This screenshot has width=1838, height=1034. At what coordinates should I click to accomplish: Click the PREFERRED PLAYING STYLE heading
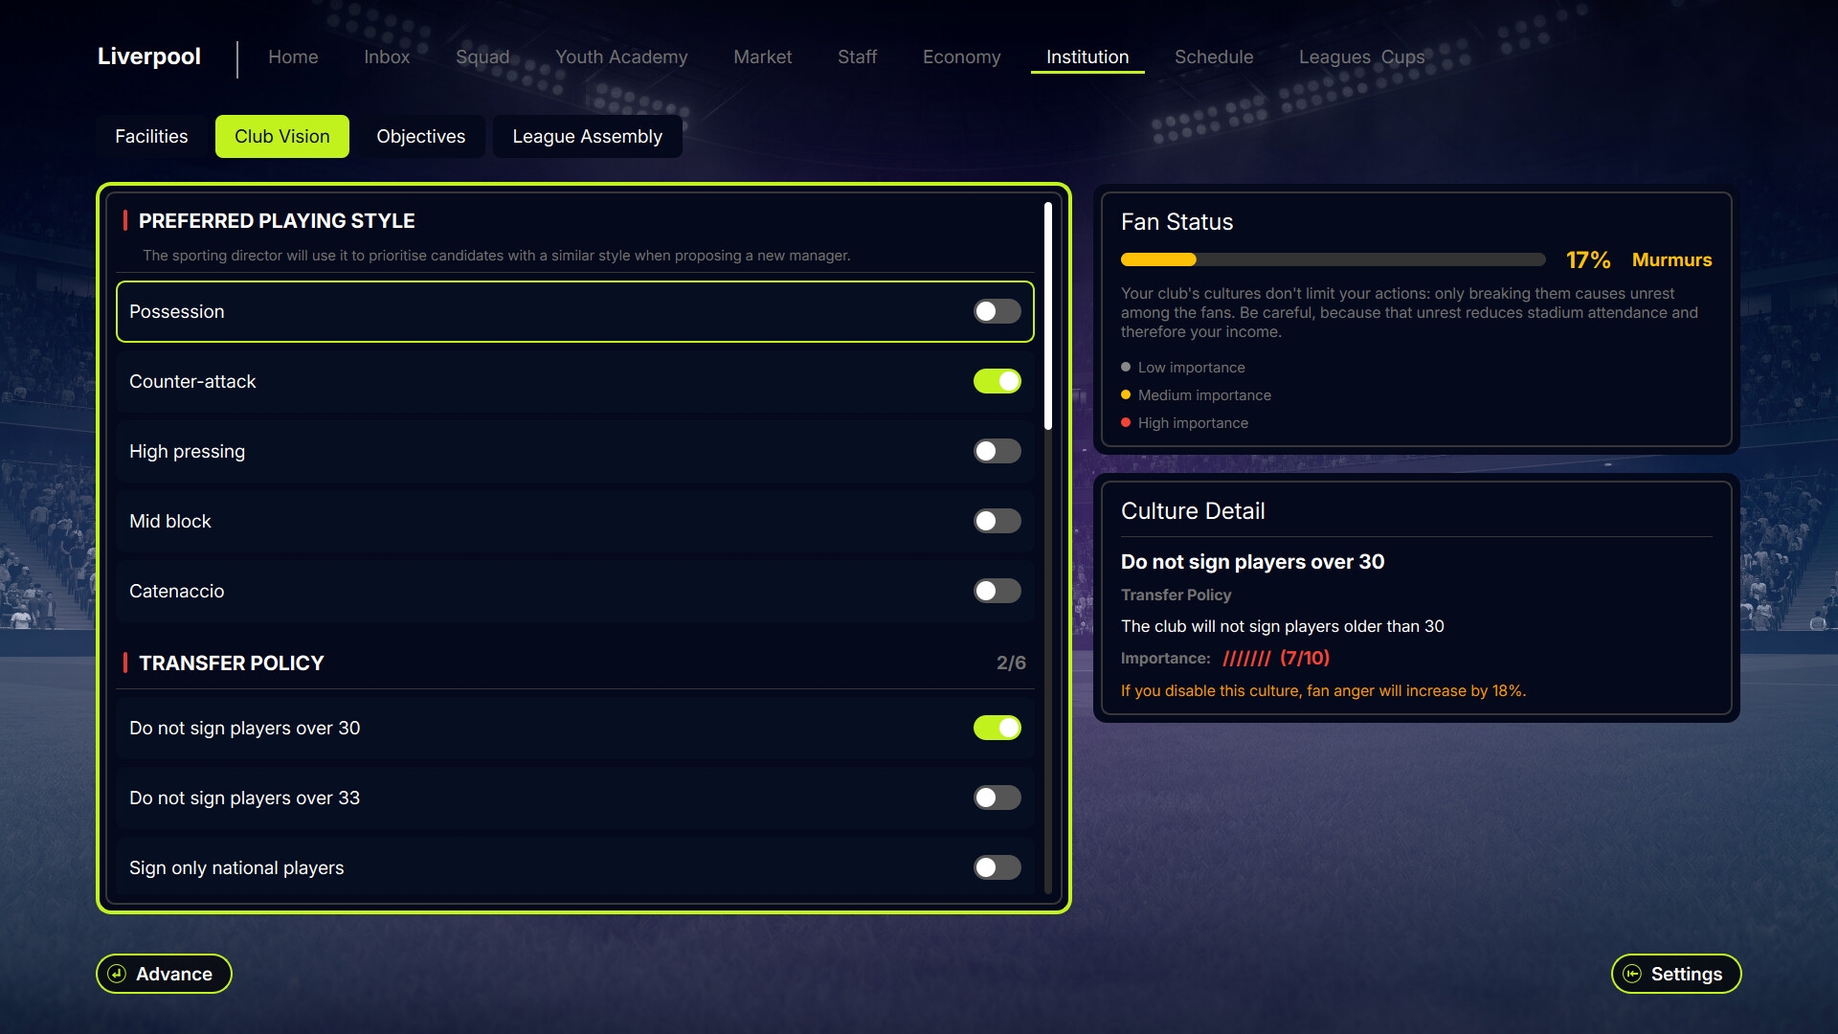pos(277,221)
